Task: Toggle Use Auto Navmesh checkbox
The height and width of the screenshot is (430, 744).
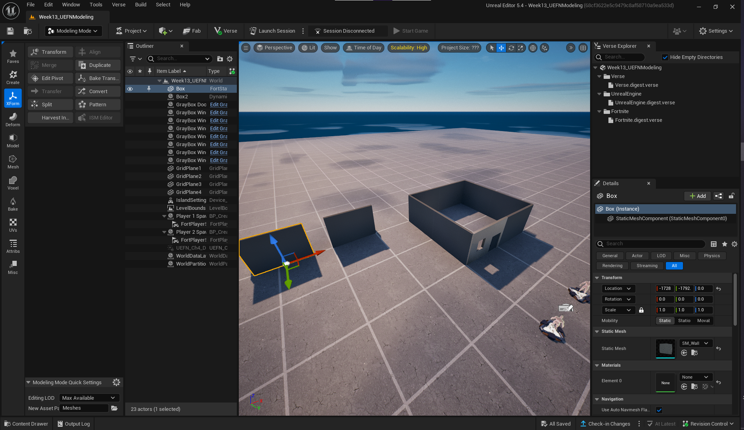Action: (x=659, y=410)
